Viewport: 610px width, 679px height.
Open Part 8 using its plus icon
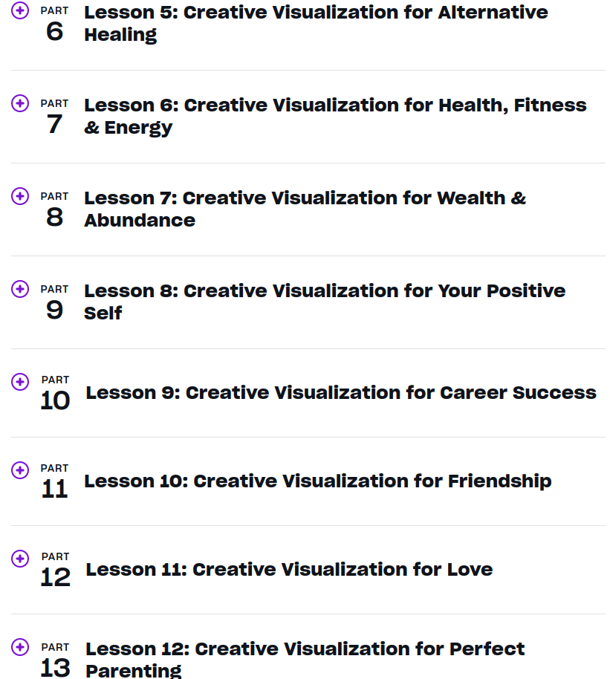[20, 196]
